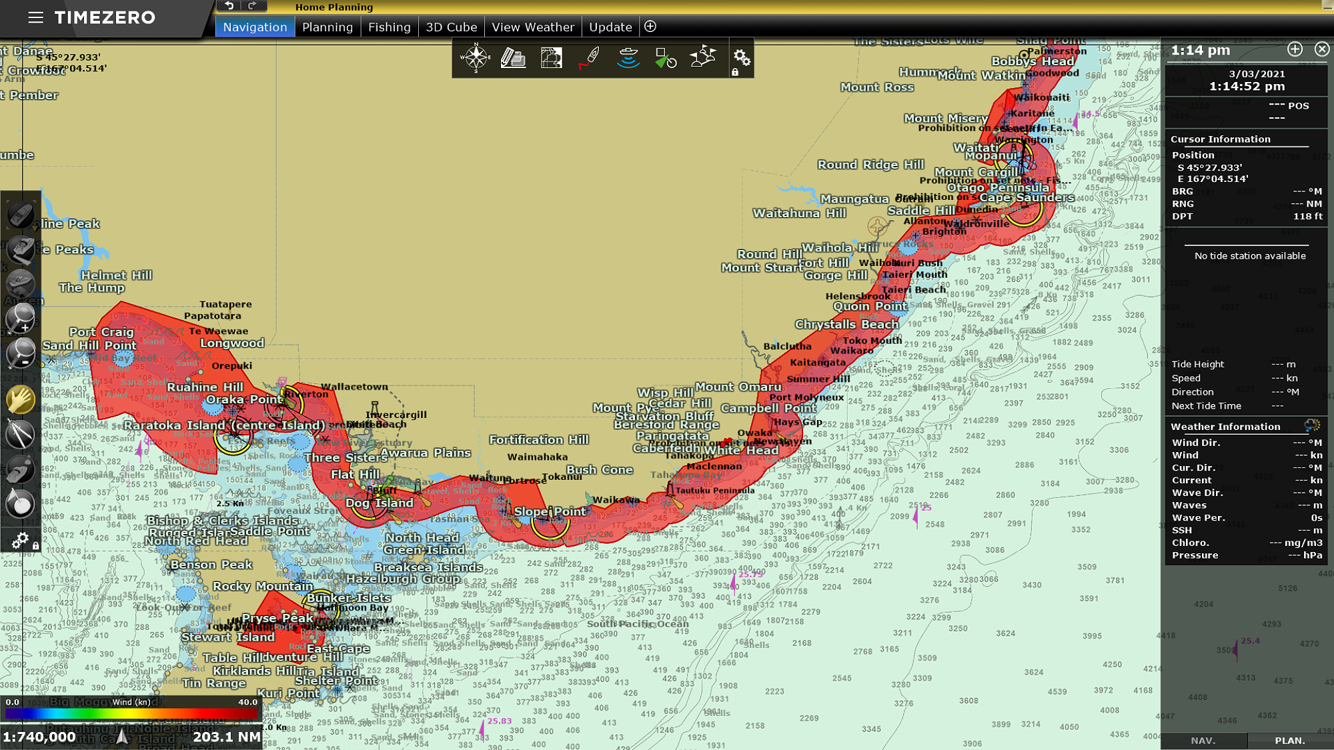This screenshot has height=750, width=1334.
Task: Click the boat track recording icon
Action: 589,58
